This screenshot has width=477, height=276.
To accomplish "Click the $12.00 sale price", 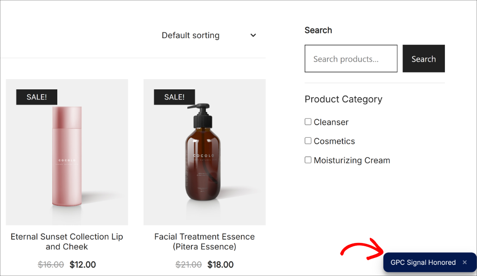I will tap(82, 265).
